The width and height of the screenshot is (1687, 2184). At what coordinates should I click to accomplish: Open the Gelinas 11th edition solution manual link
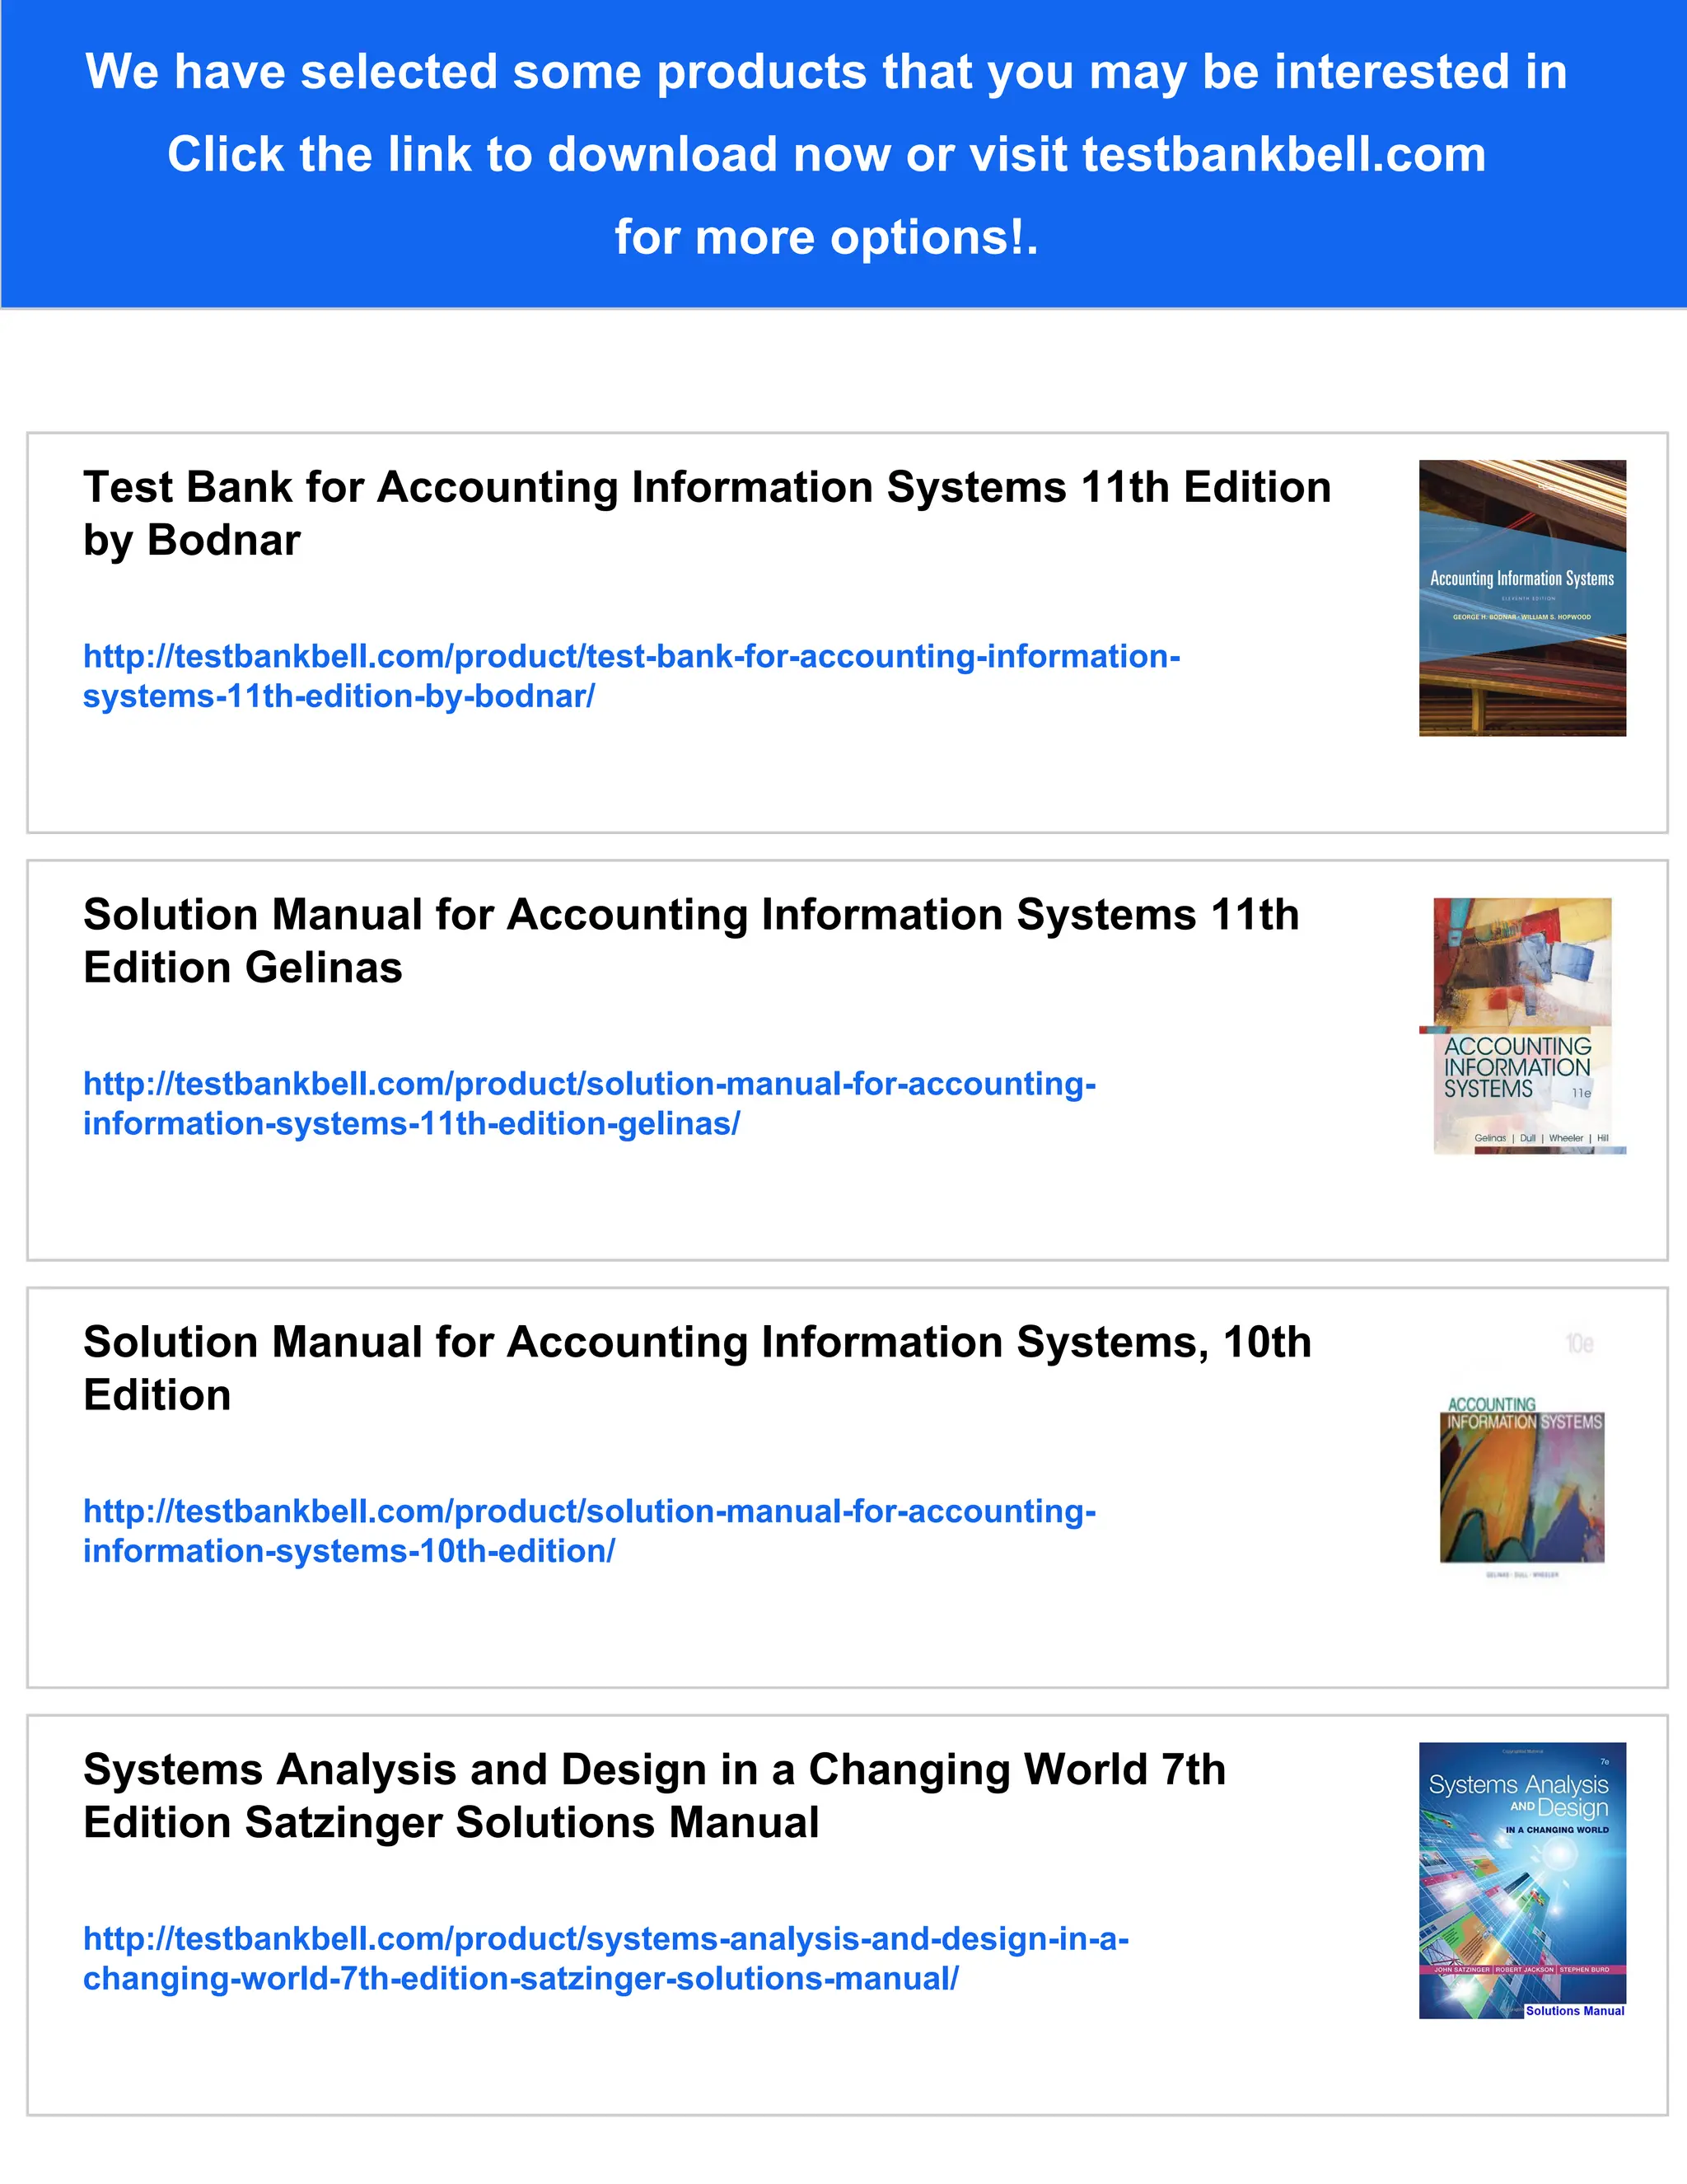pos(589,1085)
